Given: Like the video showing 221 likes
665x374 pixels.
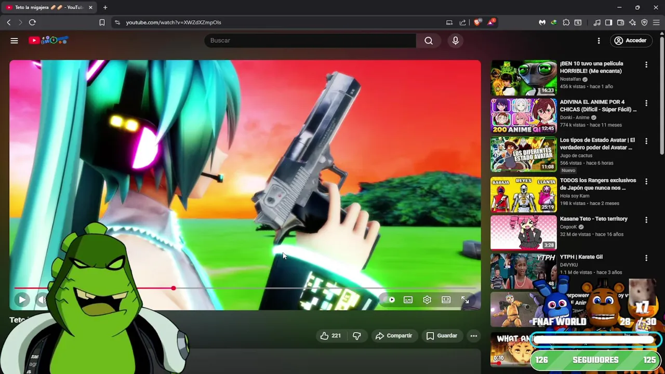Looking at the screenshot, I should pos(330,336).
